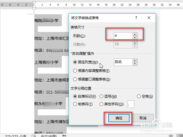Screen dimensions: 183x137
Task: Increase fixed column width with up arrow
Action: coord(135,61)
